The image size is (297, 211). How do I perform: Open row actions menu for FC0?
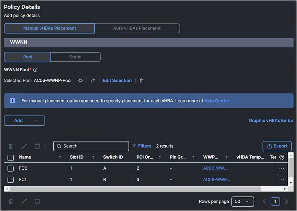pyautogui.click(x=282, y=169)
